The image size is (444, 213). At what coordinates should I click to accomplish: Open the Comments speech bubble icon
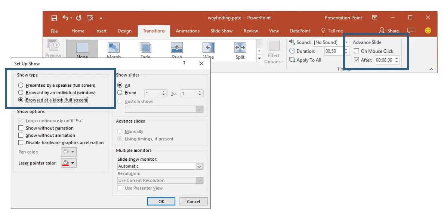410,30
